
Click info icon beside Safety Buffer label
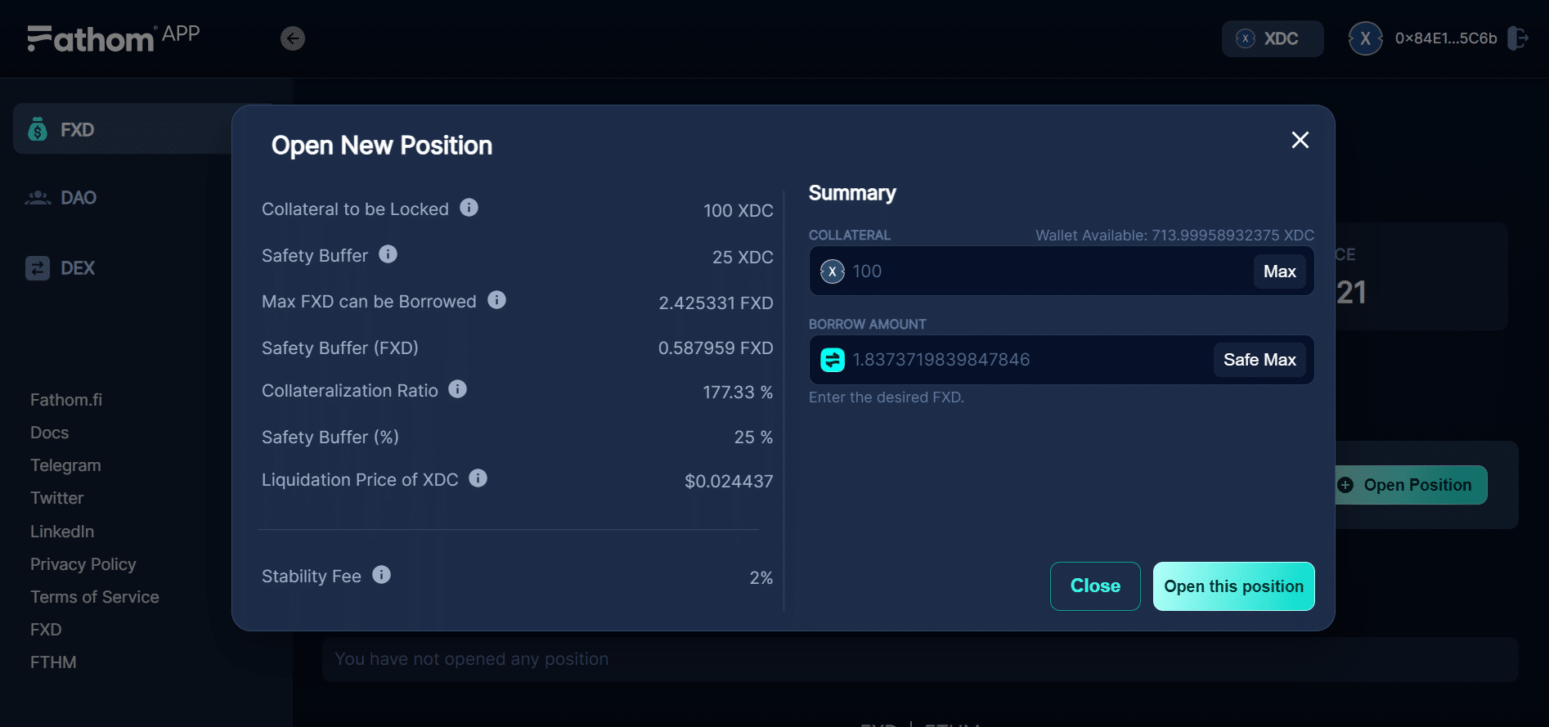(388, 254)
